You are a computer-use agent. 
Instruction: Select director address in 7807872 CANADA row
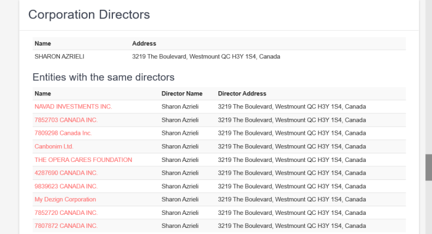tap(292, 226)
